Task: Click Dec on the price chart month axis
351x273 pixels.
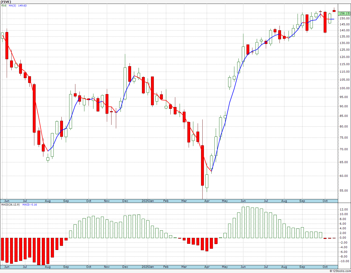Action: click(125, 201)
